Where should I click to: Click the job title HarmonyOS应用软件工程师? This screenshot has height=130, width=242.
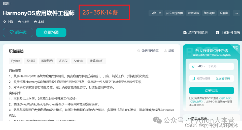(x=39, y=13)
